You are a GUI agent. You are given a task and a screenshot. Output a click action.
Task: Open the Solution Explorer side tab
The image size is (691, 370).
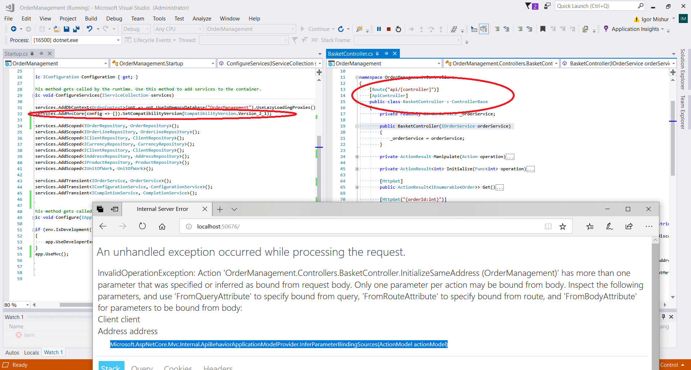coord(682,69)
